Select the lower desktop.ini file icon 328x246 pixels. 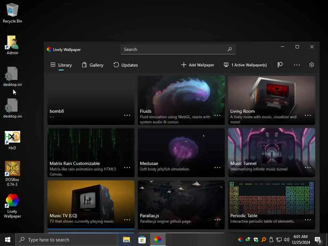click(12, 108)
